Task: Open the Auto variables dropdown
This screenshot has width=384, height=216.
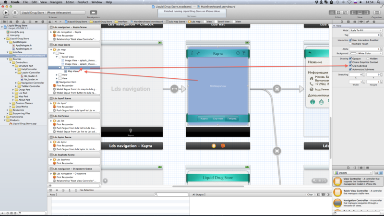Action: tap(53, 194)
